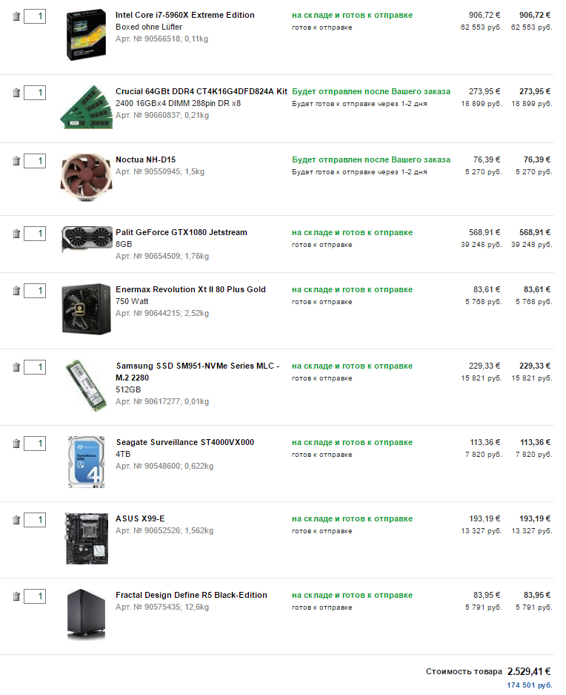
Task: Focus quantity box of Noctua NH-D15
Action: [x=35, y=161]
